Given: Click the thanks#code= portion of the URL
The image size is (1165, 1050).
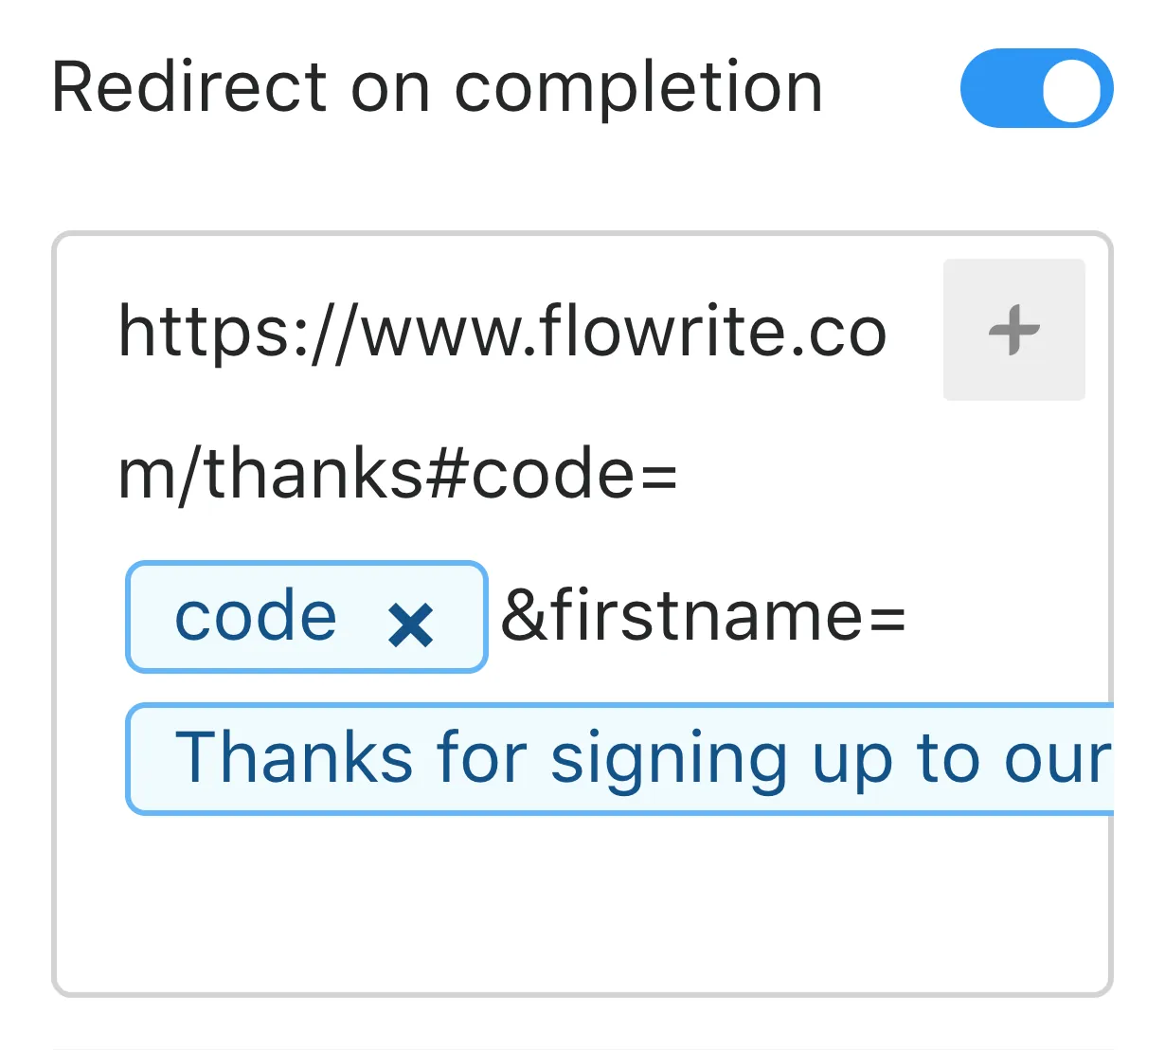Looking at the screenshot, I should pyautogui.click(x=398, y=472).
